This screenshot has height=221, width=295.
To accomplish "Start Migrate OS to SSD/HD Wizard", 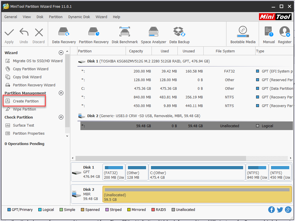I will point(37,61).
